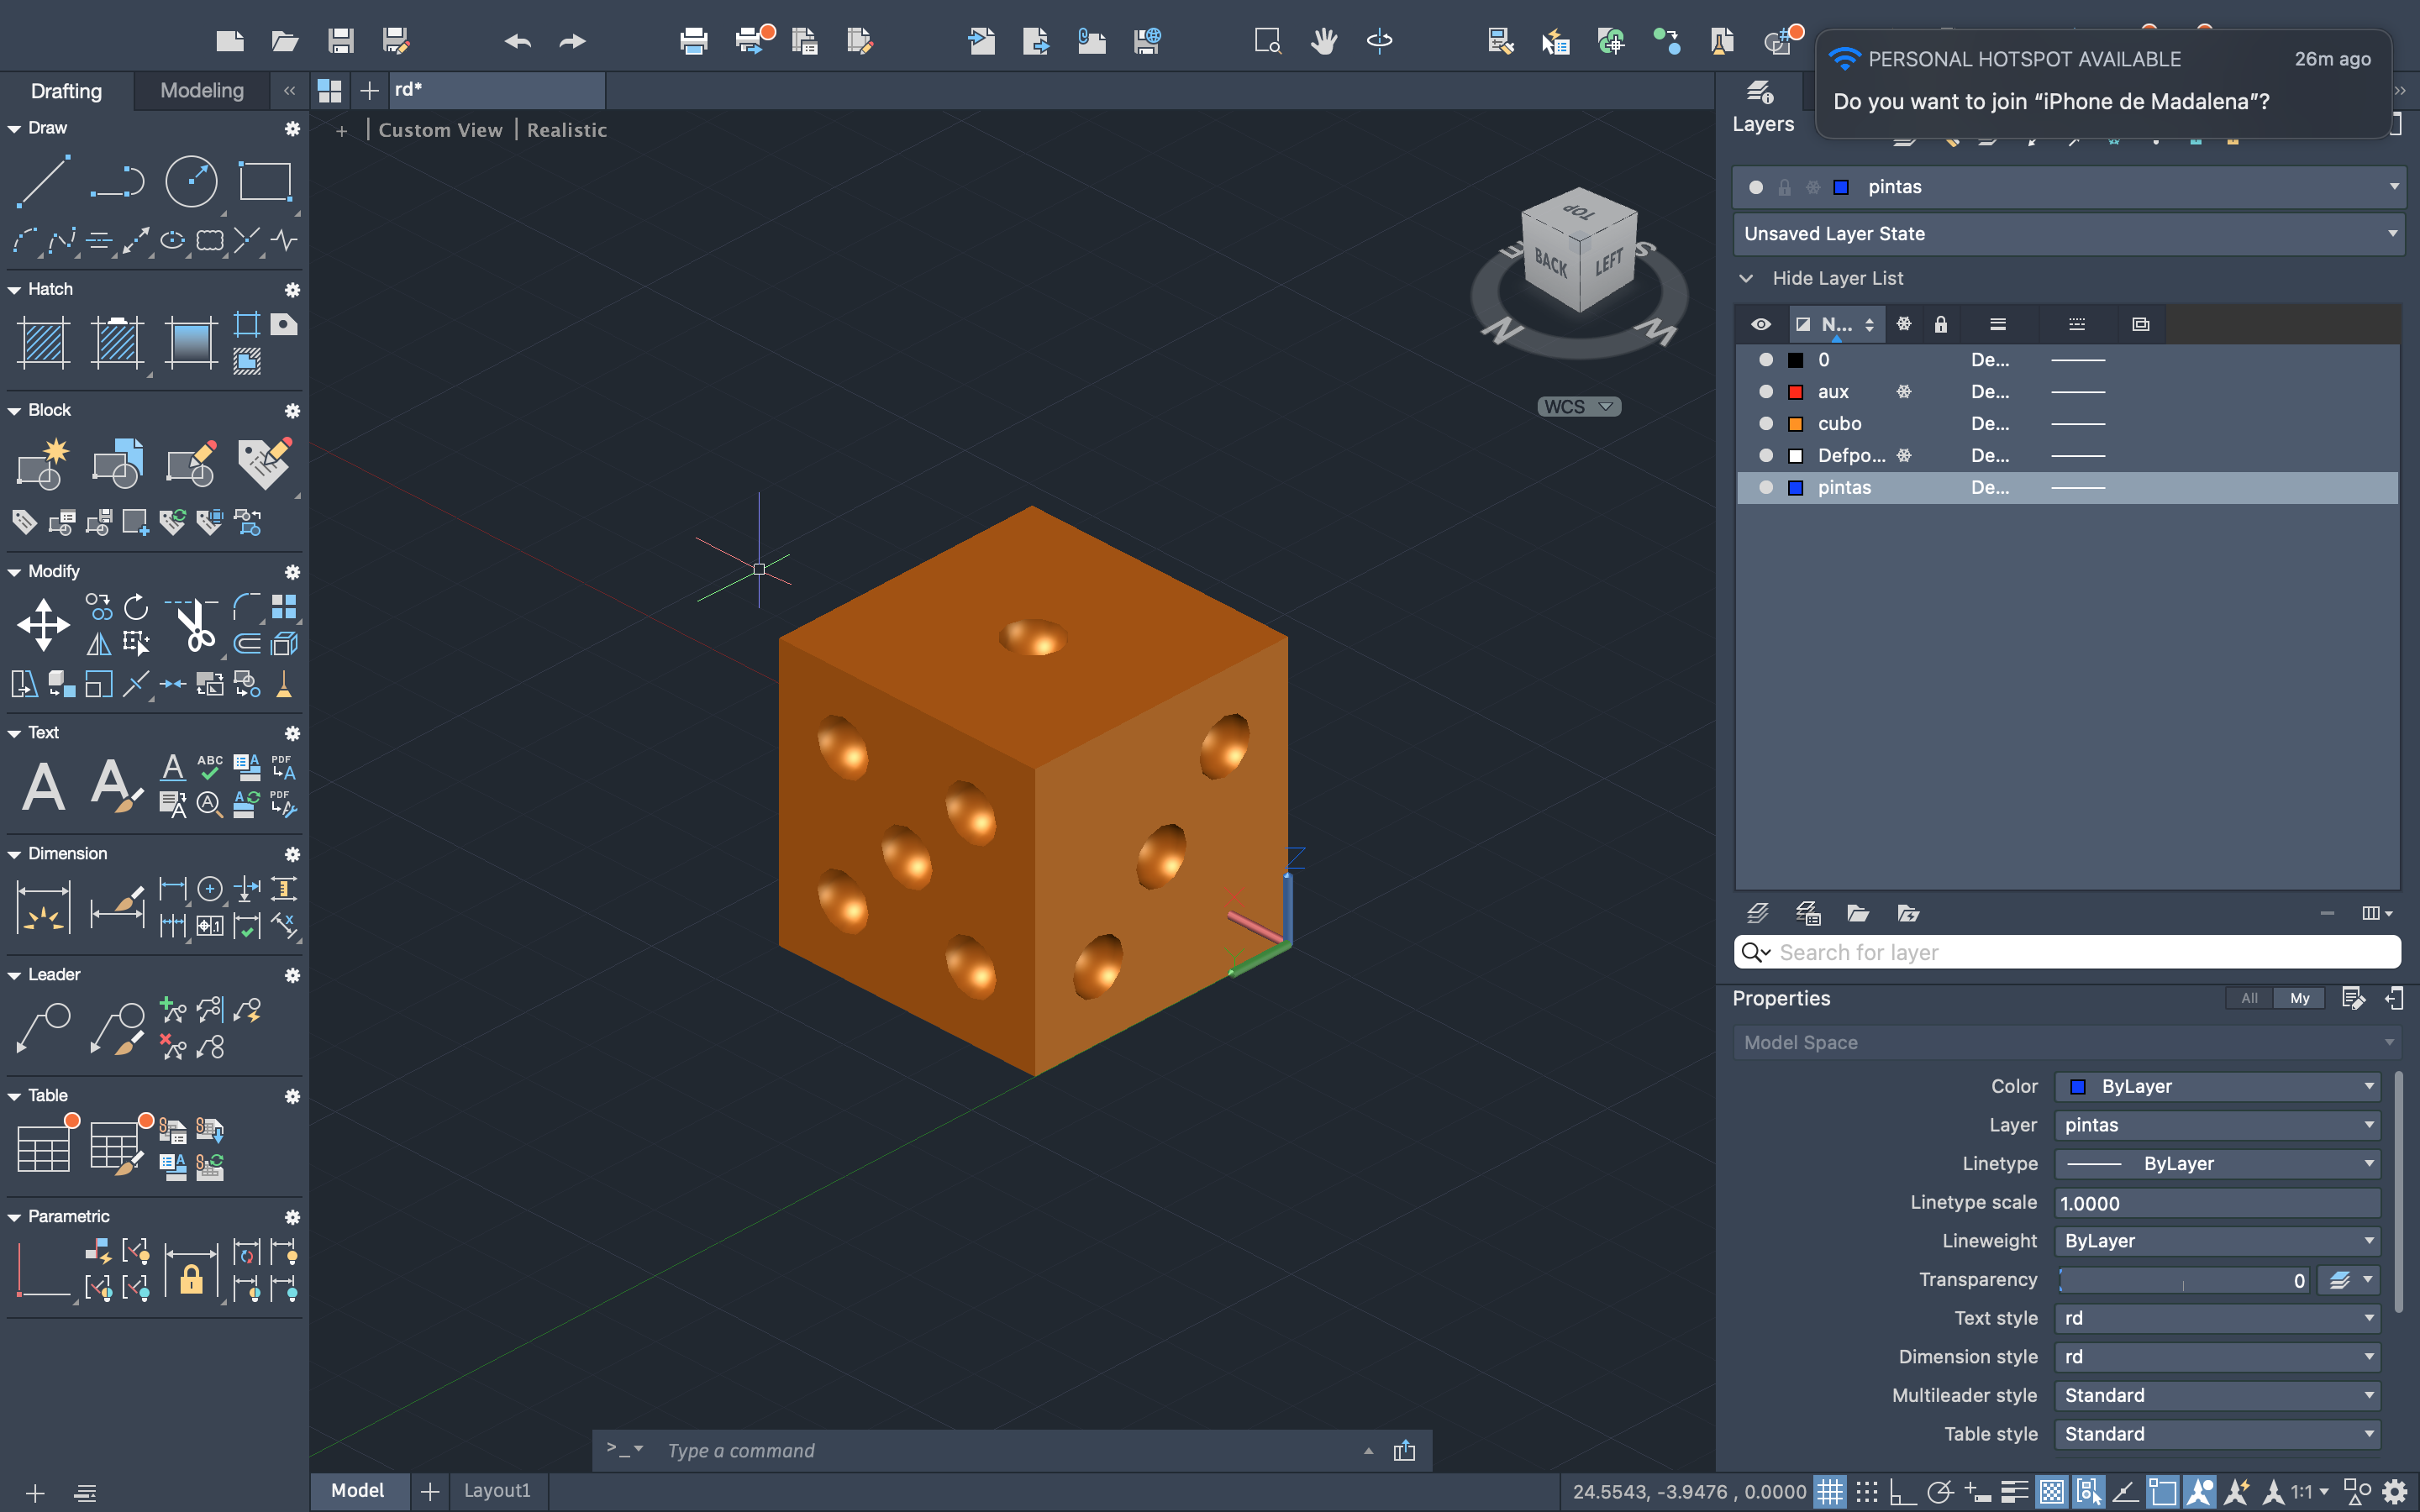The image size is (2420, 1512).
Task: Select the Pan hand tool
Action: tap(1324, 41)
